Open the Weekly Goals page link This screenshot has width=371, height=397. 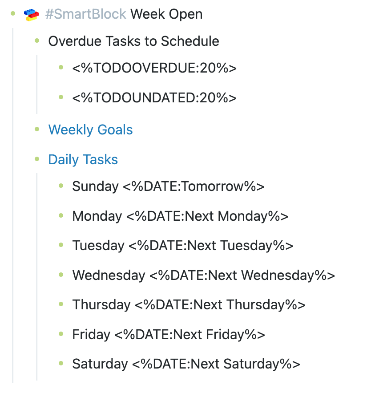(x=90, y=130)
